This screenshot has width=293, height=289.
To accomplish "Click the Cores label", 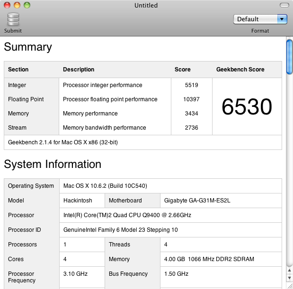I will coord(16,259).
